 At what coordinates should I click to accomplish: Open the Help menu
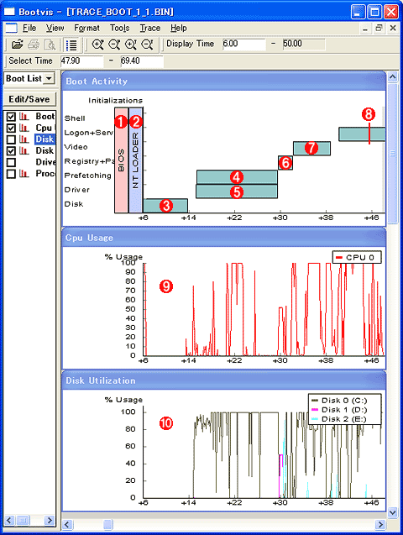click(x=178, y=28)
